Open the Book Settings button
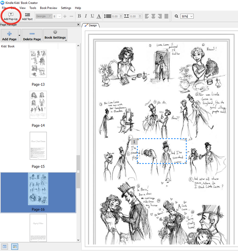The width and height of the screenshot is (238, 251). click(x=55, y=35)
